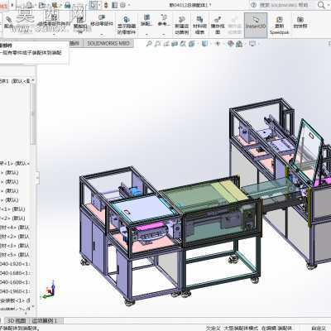The height and width of the screenshot is (331, 331).
Task: Select the 安装板<1> tree item
Action: pyautogui.click(x=15, y=300)
